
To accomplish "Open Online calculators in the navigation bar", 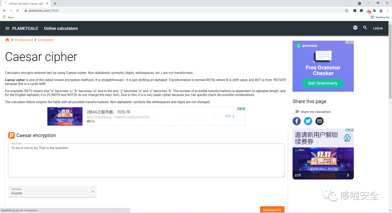I will tap(61, 28).
